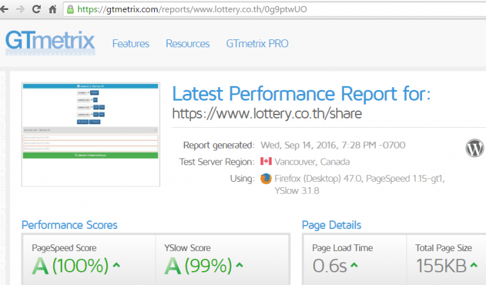Click the WordPress logo icon
486x285 pixels.
pyautogui.click(x=475, y=148)
